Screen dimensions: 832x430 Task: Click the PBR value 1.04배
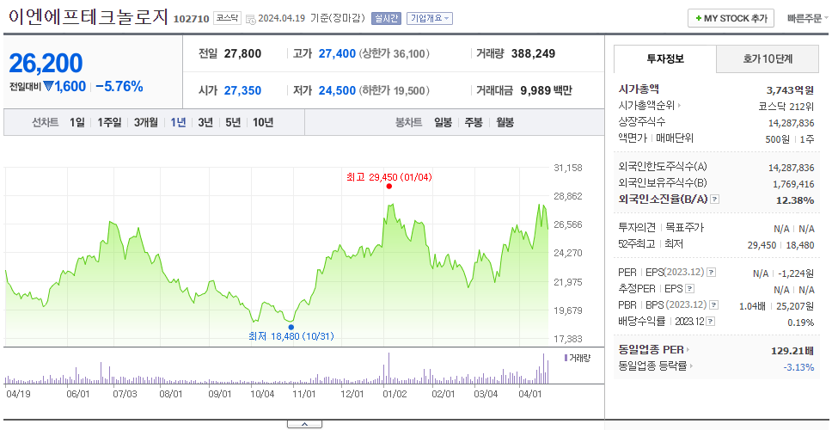pyautogui.click(x=752, y=306)
